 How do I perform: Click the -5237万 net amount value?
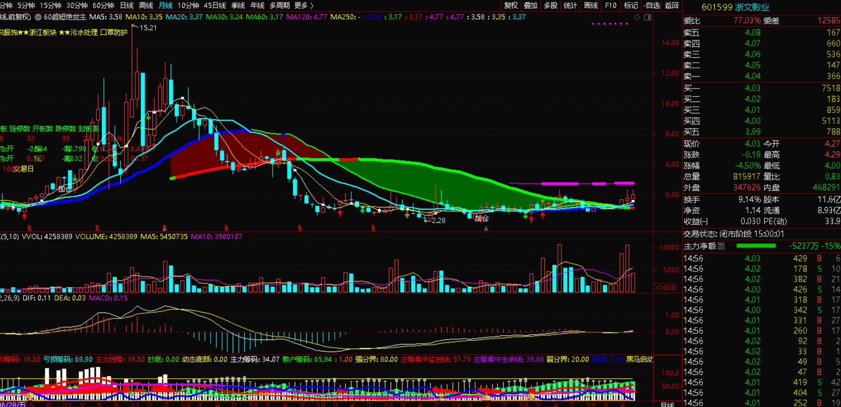(803, 246)
